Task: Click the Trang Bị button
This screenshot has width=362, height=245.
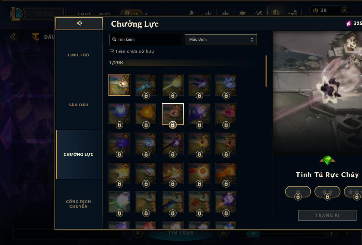Action: [x=327, y=215]
